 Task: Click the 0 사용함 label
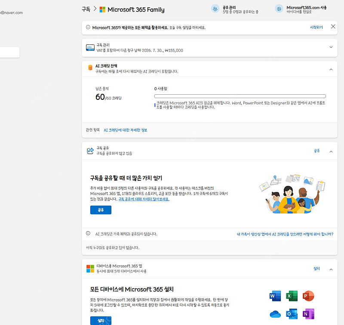tap(160, 89)
